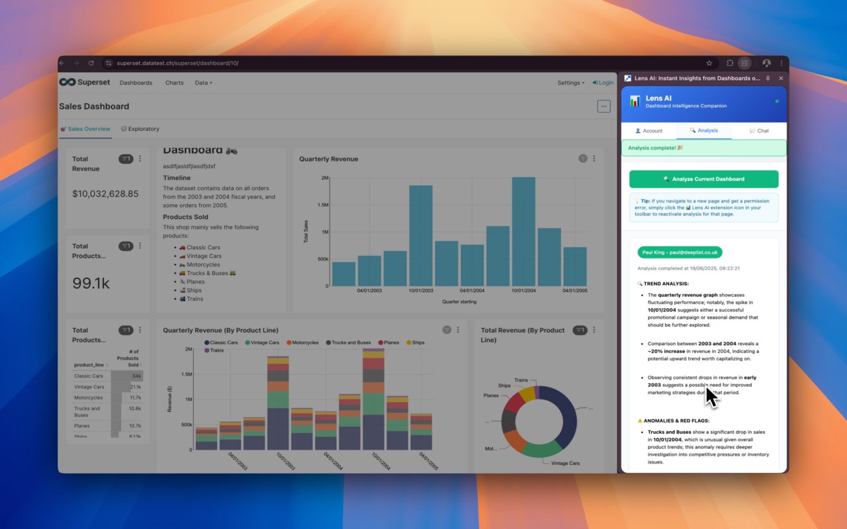Click the Paul King email badge
The width and height of the screenshot is (847, 529).
tap(680, 252)
